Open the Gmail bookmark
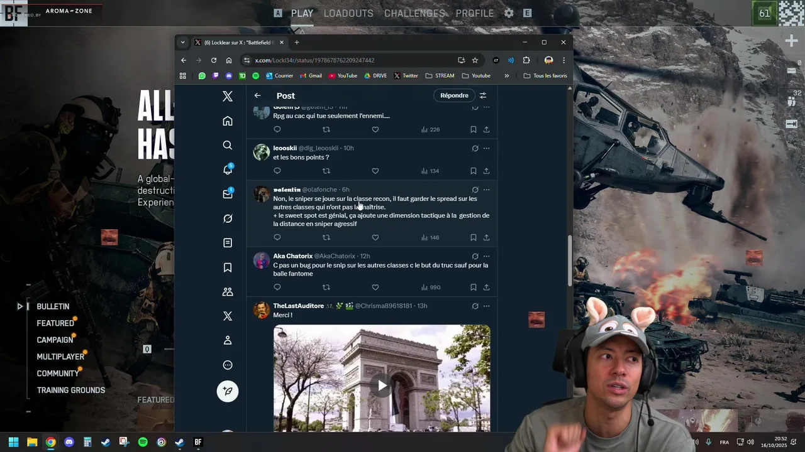 click(x=311, y=75)
